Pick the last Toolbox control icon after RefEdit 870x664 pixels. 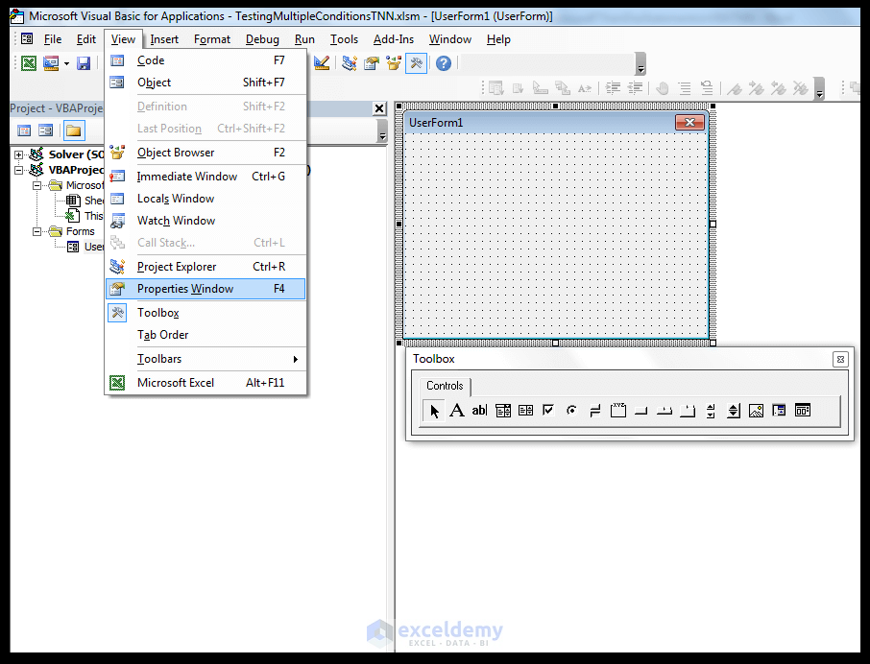(803, 411)
